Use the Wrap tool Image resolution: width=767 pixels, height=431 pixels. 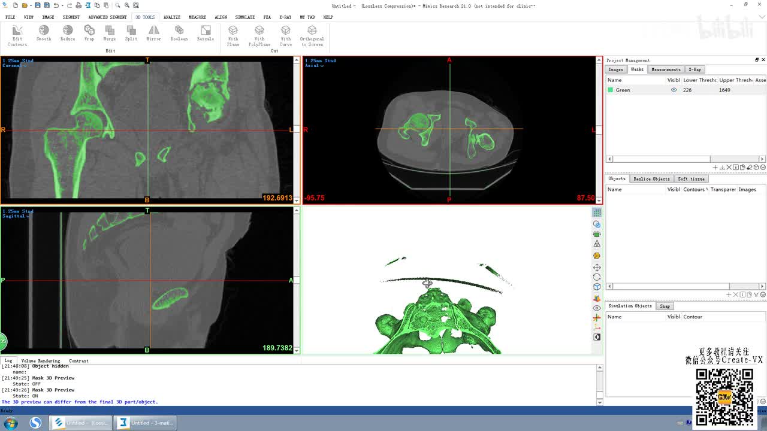(x=89, y=34)
